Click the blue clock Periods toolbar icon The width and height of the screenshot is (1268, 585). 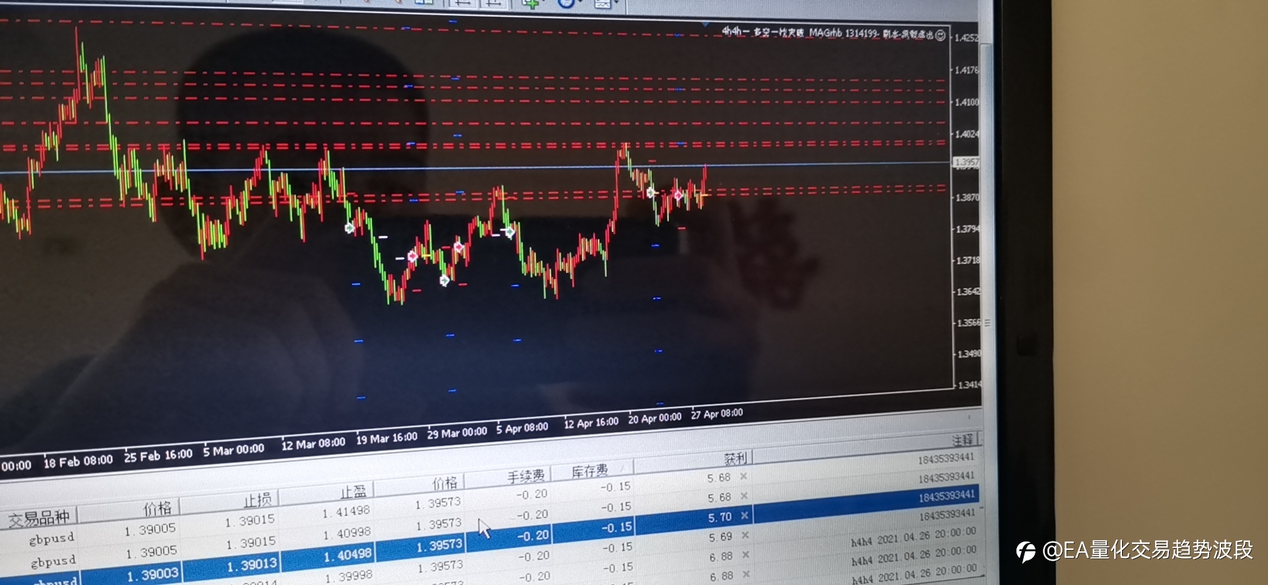[566, 4]
